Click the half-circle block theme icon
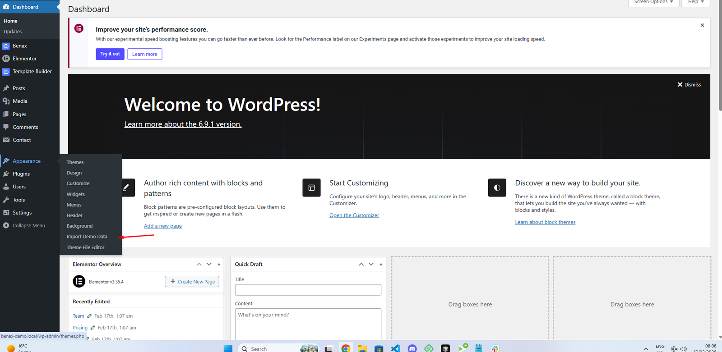The height and width of the screenshot is (352, 722). click(497, 188)
